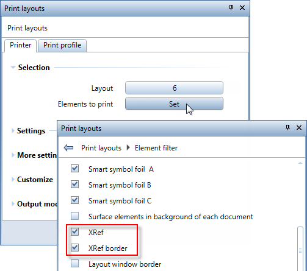The width and height of the screenshot is (307, 271).
Task: Toggle the XRef checkbox
Action: click(x=74, y=232)
